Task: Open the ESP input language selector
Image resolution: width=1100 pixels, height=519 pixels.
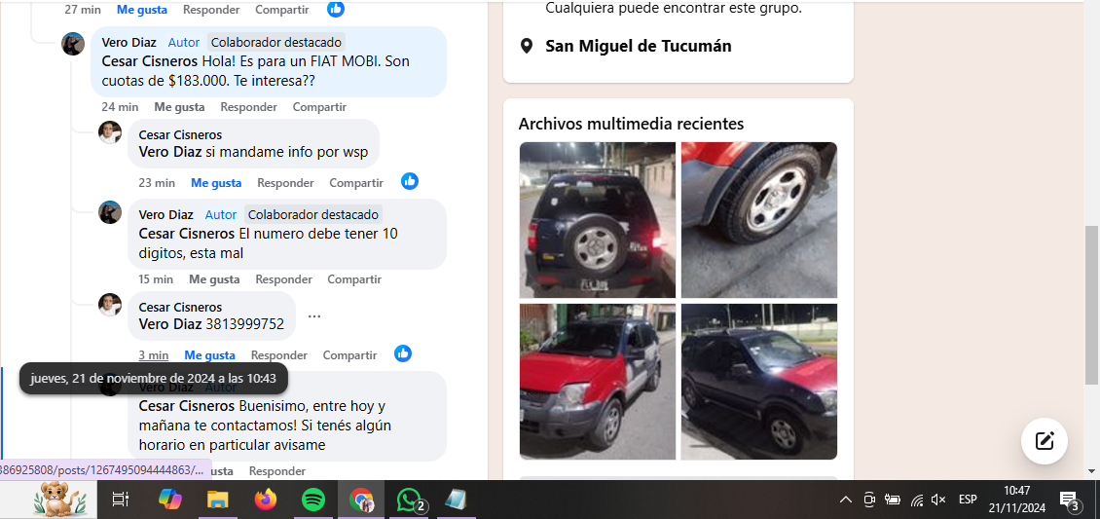Action: point(968,500)
